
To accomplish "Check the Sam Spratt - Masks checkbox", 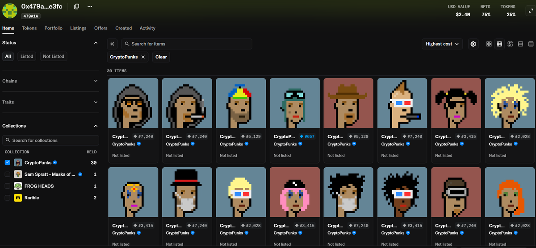I will click(7, 174).
